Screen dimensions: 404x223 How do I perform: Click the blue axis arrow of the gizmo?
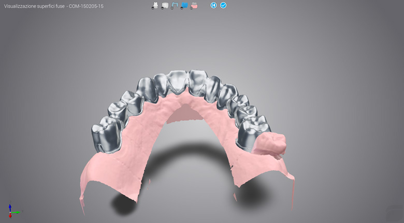pos(10,206)
